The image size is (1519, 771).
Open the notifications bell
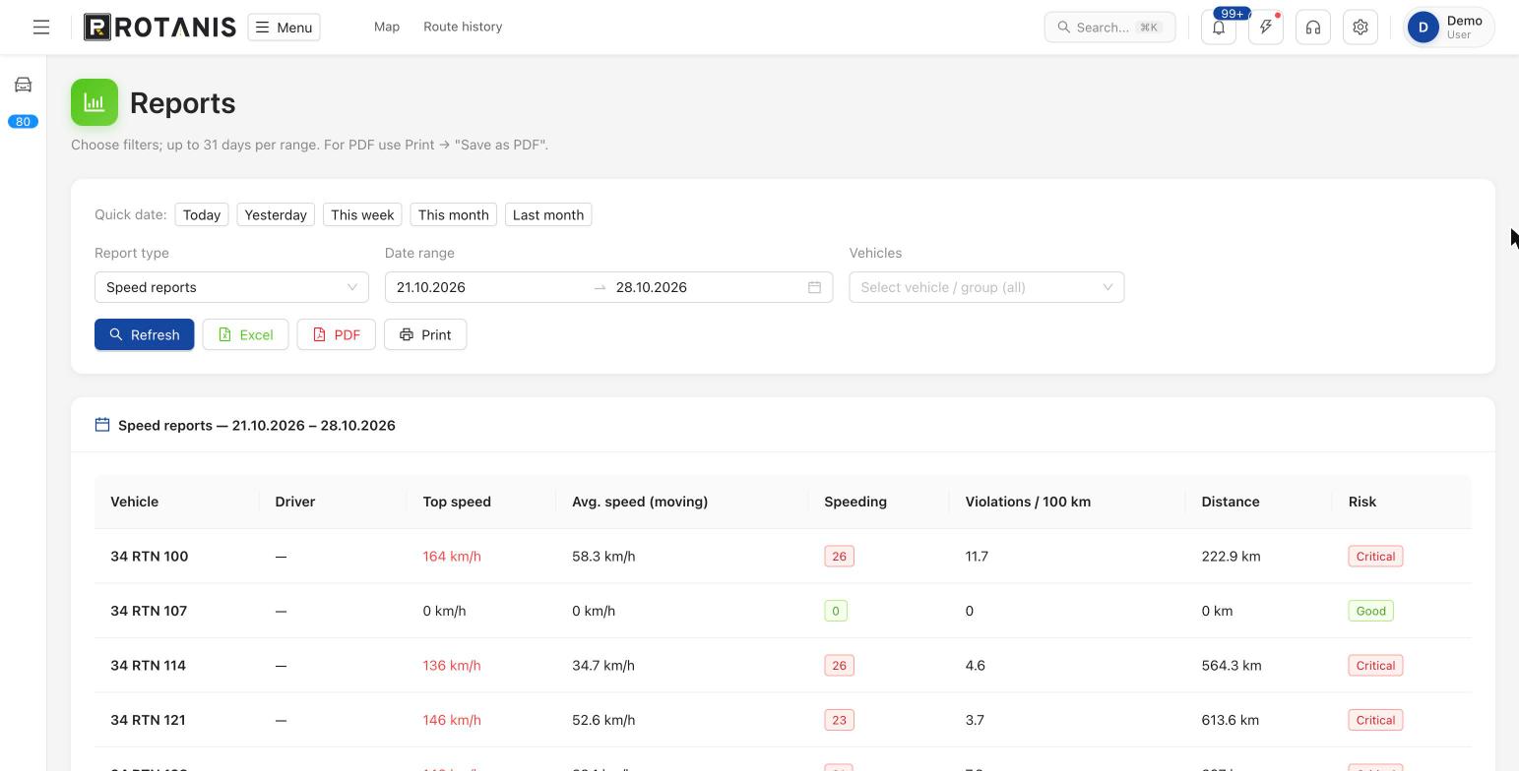(1219, 28)
